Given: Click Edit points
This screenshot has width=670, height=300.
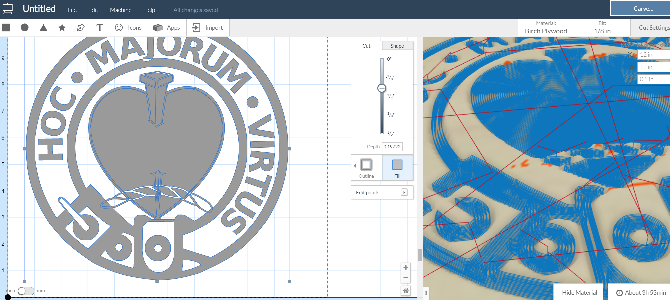Looking at the screenshot, I should pos(382,192).
